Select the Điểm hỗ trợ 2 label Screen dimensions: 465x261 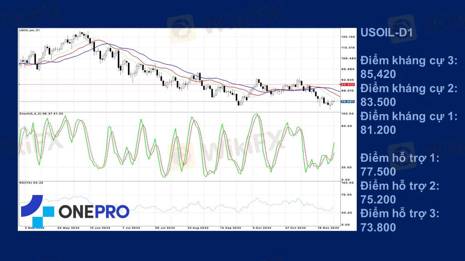(x=400, y=186)
